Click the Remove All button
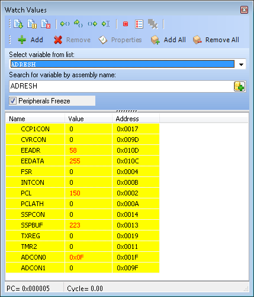 coord(216,40)
